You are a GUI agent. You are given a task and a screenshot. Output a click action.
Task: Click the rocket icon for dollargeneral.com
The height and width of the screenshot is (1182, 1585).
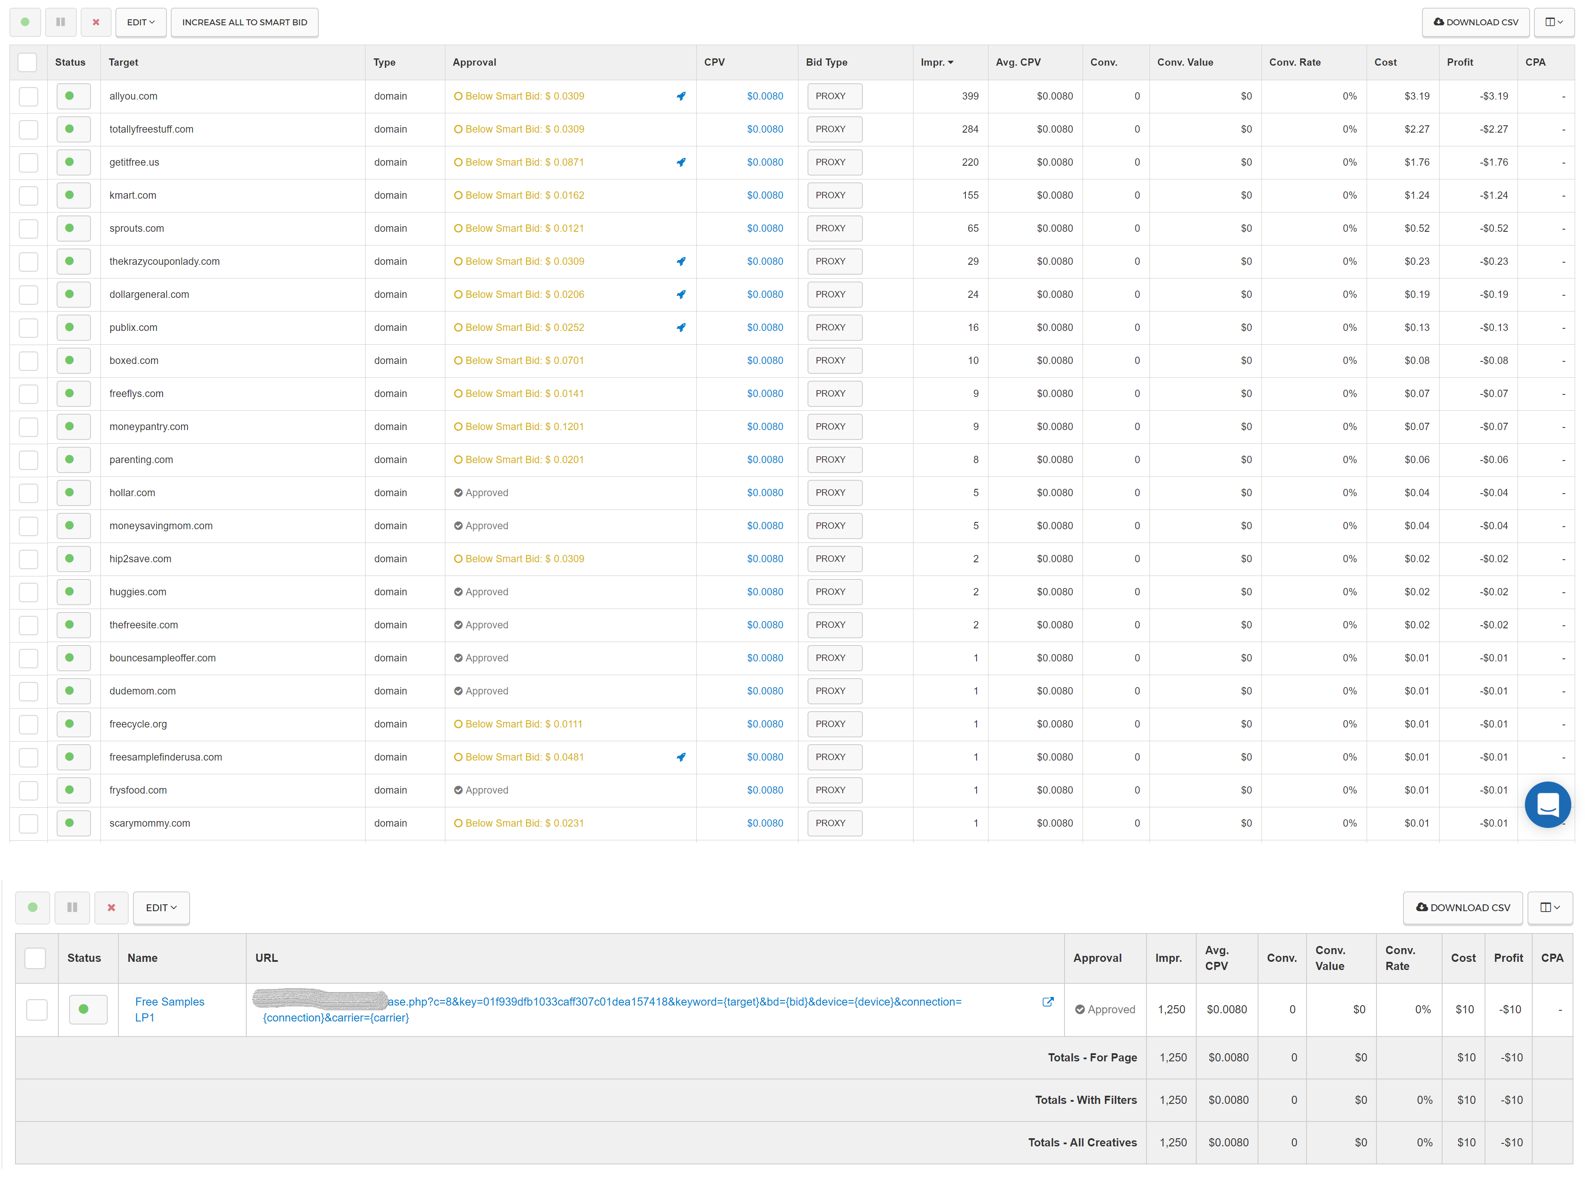point(681,294)
